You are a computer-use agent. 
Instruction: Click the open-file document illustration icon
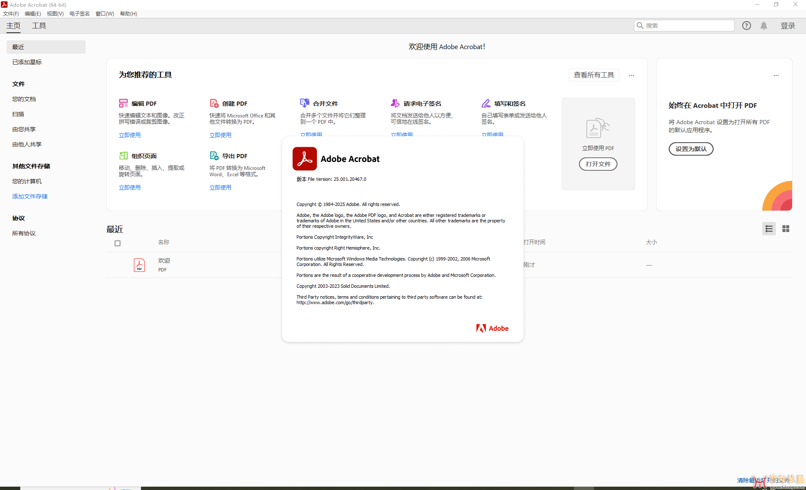598,128
